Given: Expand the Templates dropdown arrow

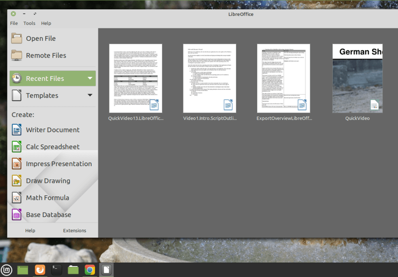Looking at the screenshot, I should 90,95.
